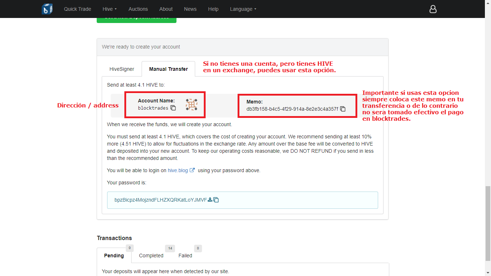Expand the Language dropdown
The image size is (491, 276).
pyautogui.click(x=243, y=9)
